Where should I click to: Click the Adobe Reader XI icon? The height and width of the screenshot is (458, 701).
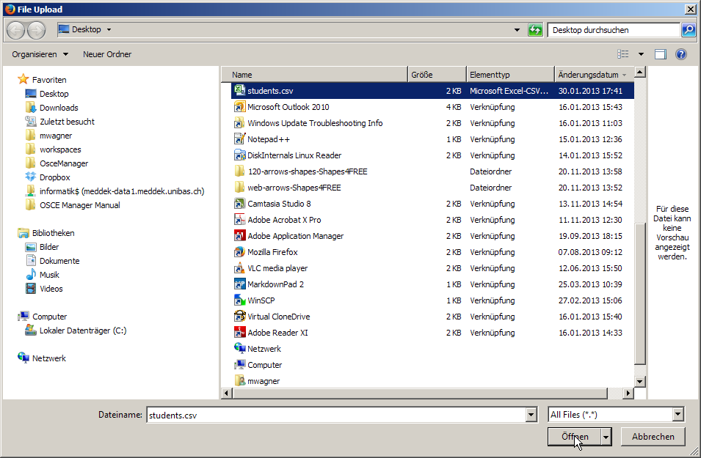point(239,332)
